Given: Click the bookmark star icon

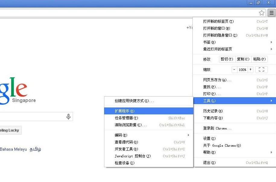Looking at the screenshot, I should (x=262, y=13).
